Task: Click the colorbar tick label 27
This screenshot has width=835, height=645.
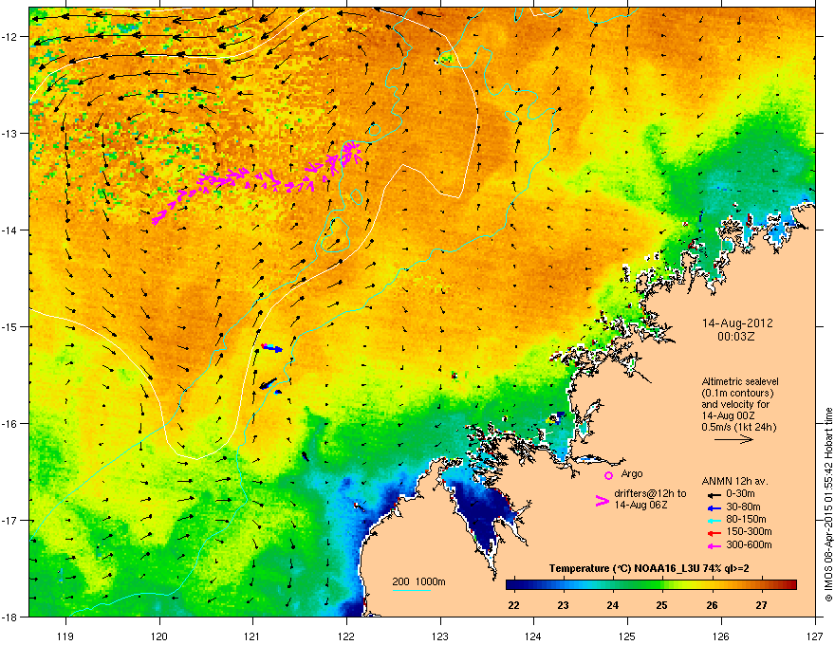Action: [762, 605]
